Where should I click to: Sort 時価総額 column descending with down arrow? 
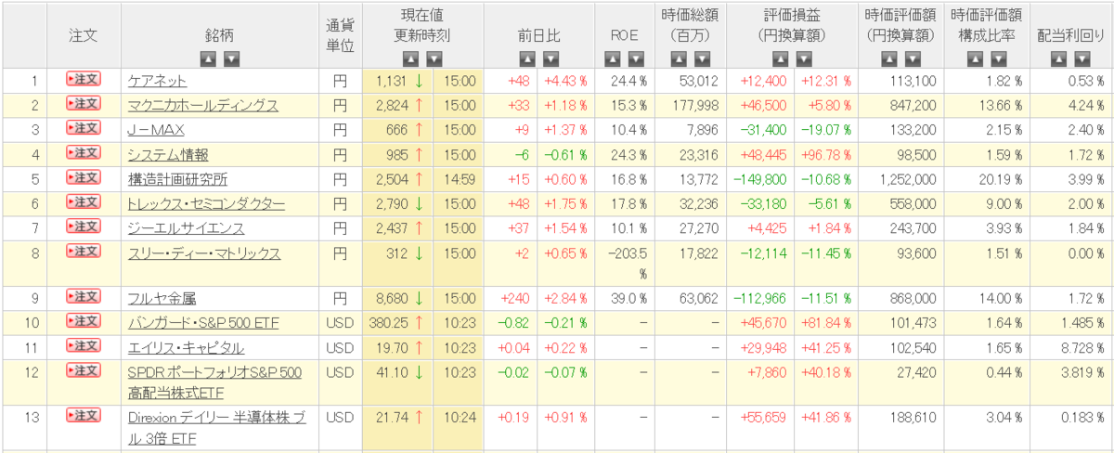[x=702, y=58]
